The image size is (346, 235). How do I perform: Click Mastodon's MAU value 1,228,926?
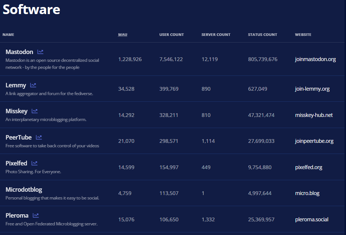coord(130,59)
